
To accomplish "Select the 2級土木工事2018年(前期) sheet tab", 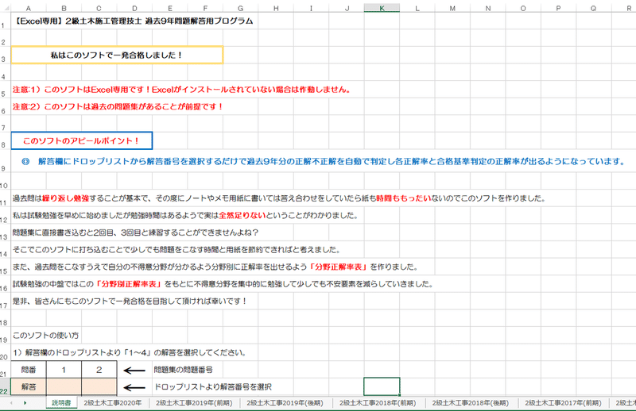I will pyautogui.click(x=378, y=403).
